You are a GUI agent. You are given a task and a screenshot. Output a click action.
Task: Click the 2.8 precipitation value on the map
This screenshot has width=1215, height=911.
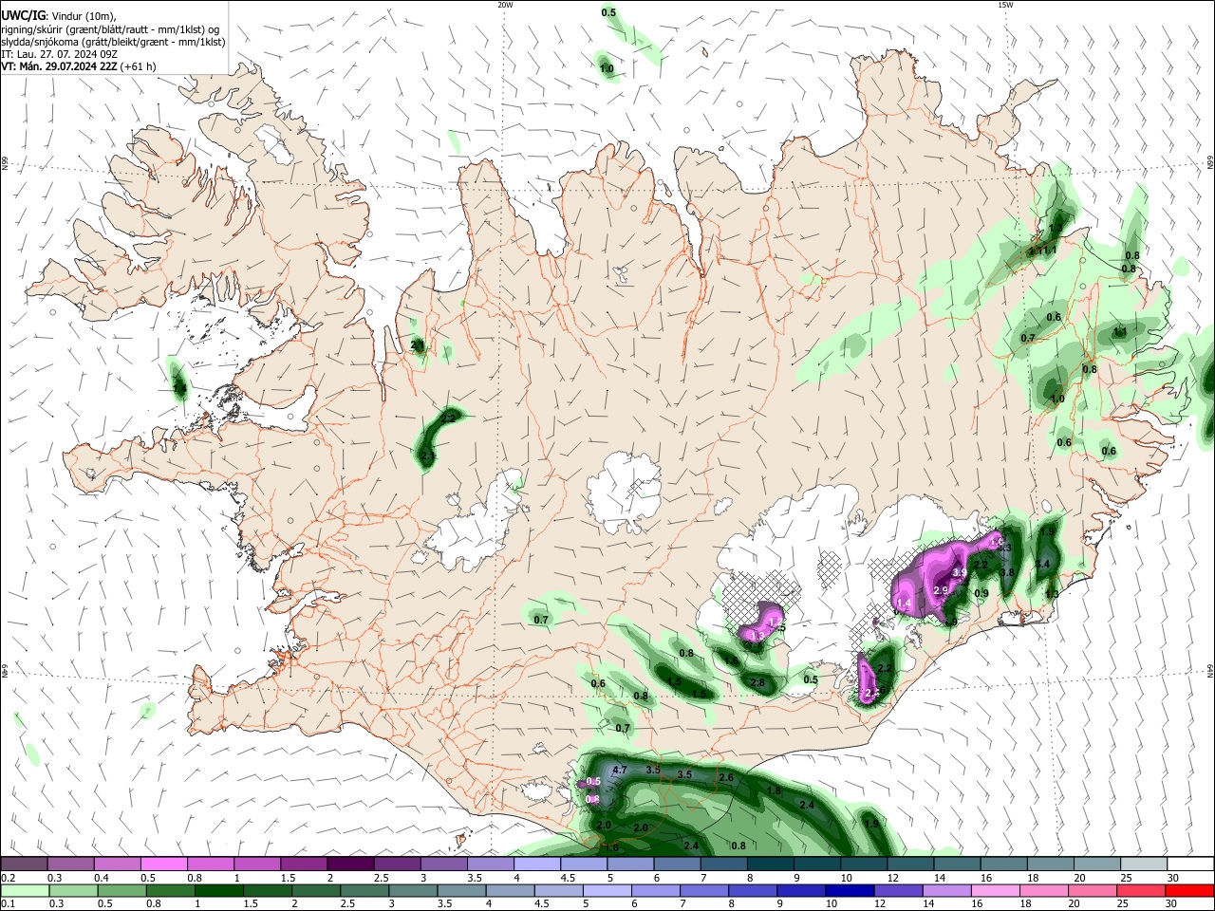[757, 682]
